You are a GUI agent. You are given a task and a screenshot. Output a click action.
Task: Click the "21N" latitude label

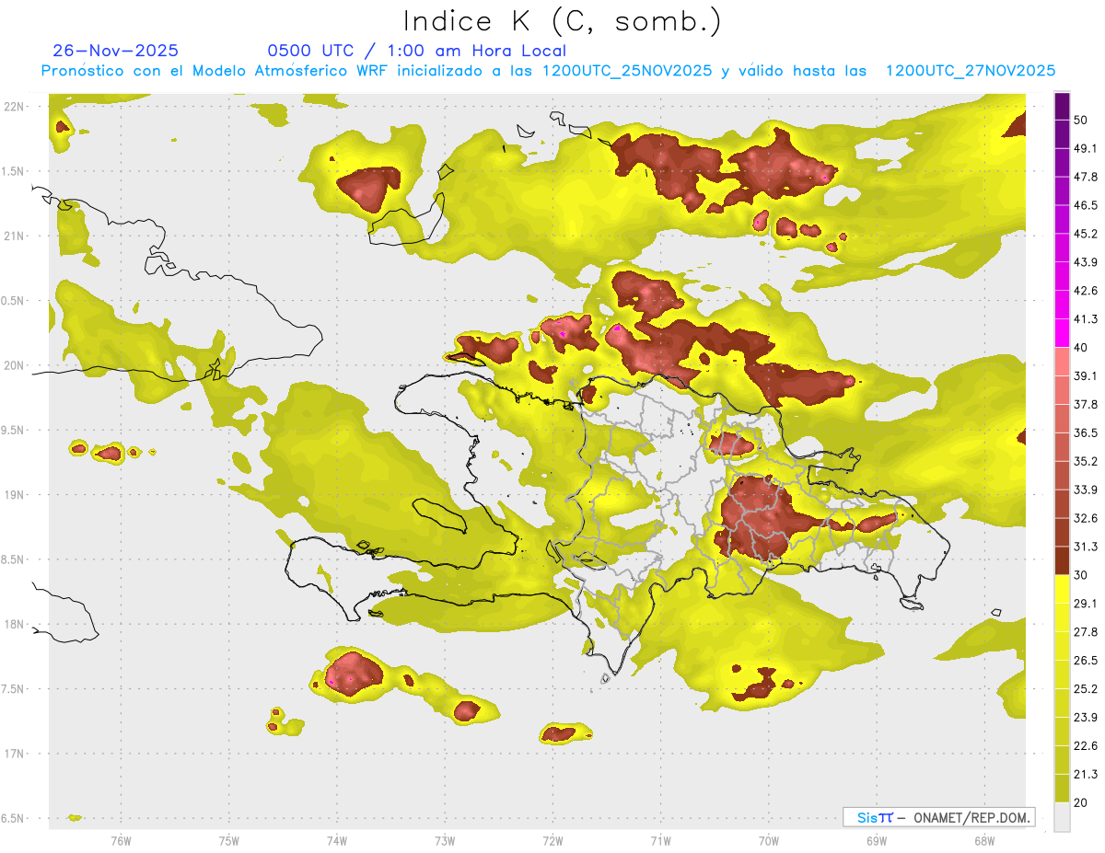click(x=14, y=236)
